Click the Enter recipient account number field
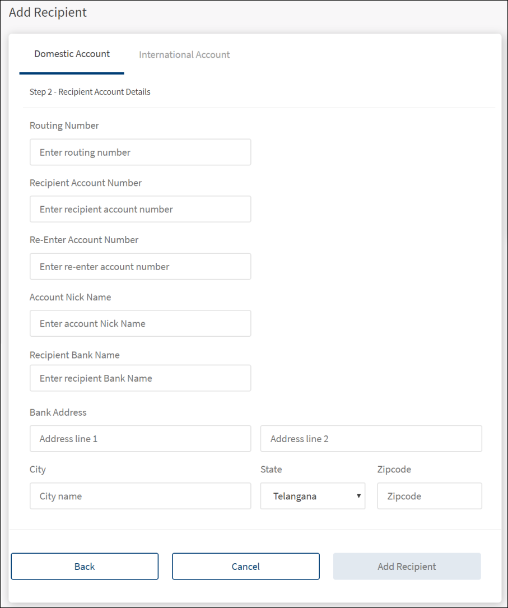Image resolution: width=508 pixels, height=608 pixels. [x=140, y=210]
